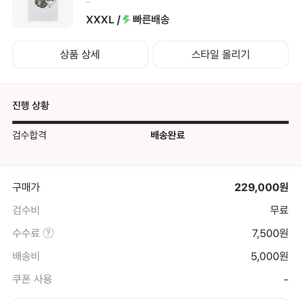Tap the 쿠폰 사용 row label

click(32, 279)
